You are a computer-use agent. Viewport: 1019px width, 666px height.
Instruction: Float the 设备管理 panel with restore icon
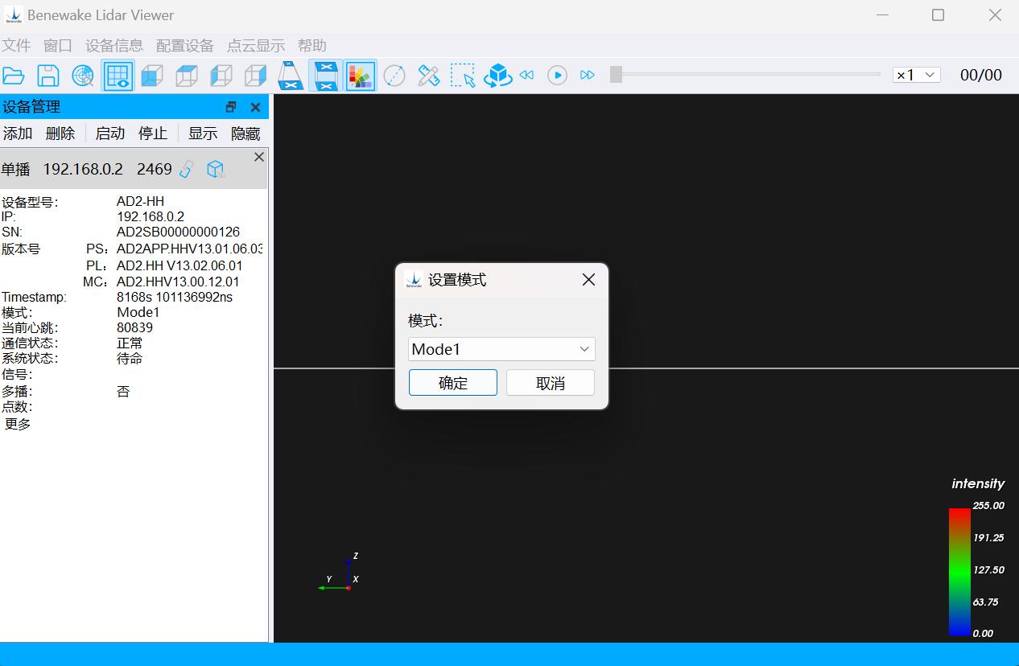coord(231,107)
